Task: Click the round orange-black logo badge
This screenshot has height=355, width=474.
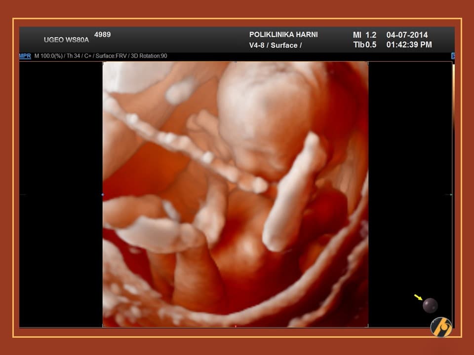Action: (x=441, y=327)
